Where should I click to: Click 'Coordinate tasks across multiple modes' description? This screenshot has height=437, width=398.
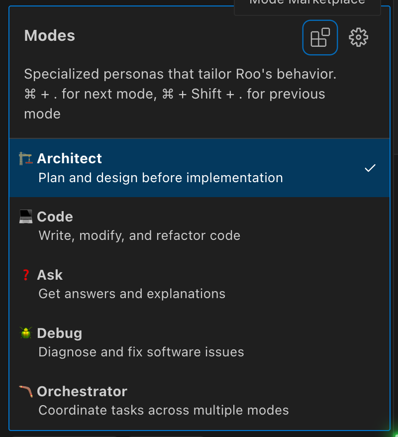point(164,410)
